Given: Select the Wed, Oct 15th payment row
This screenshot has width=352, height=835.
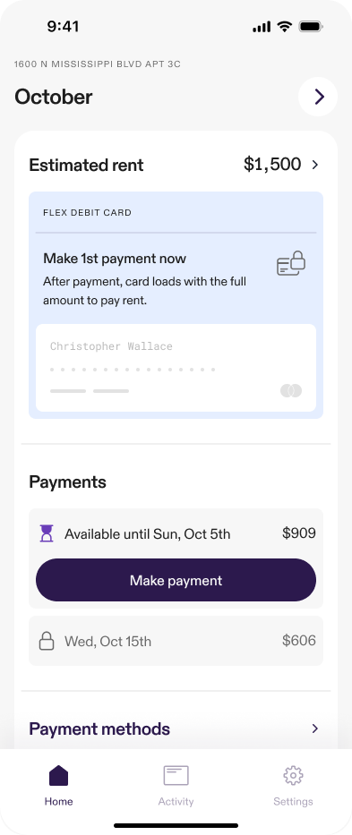Looking at the screenshot, I should click(x=176, y=641).
